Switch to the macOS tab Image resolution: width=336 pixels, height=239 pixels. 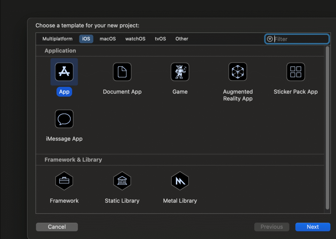point(108,39)
